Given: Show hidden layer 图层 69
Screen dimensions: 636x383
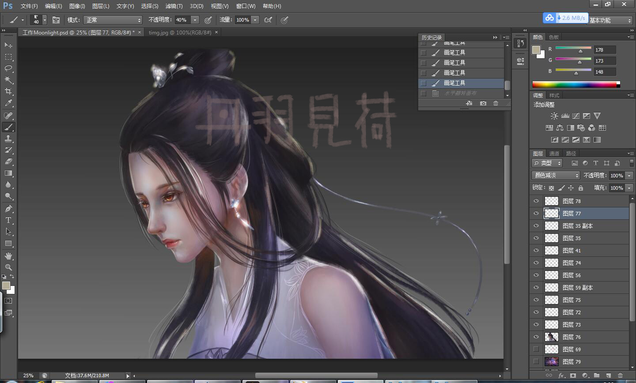Looking at the screenshot, I should click(x=536, y=349).
